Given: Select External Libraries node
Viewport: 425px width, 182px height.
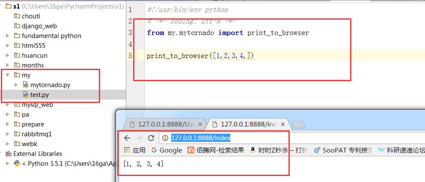Looking at the screenshot, I should (38, 154).
